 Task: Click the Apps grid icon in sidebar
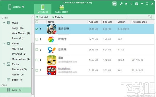(x=9, y=90)
